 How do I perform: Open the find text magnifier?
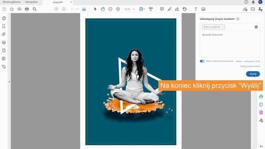(x=35, y=9)
